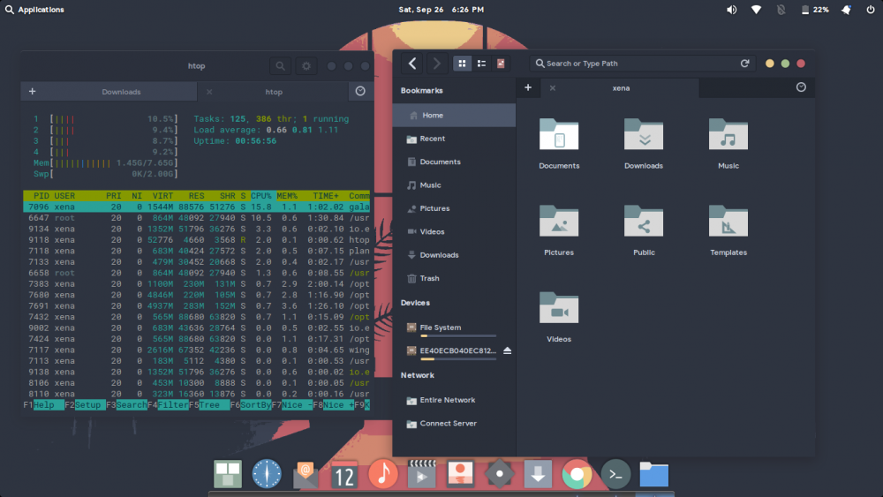This screenshot has width=883, height=497.
Task: Switch file manager to list view
Action: click(481, 64)
